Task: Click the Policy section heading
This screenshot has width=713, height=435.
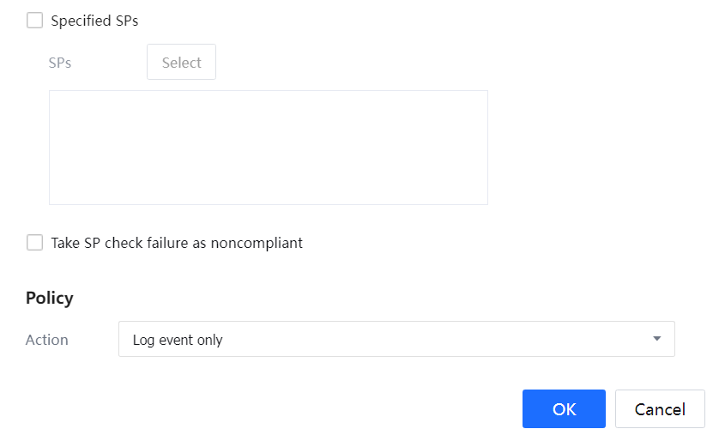Action: 50,298
